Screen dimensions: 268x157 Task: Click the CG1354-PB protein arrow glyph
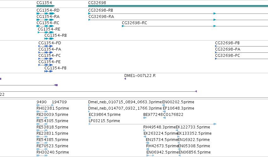pyautogui.click(x=48, y=71)
